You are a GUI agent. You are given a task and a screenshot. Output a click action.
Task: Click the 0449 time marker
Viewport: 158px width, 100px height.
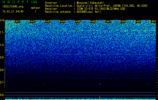138,21
